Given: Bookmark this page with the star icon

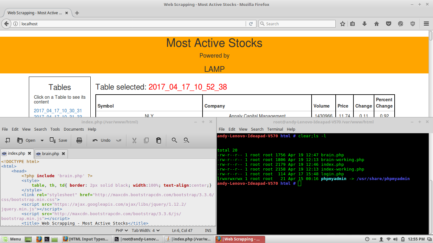Looking at the screenshot, I should pyautogui.click(x=343, y=24).
